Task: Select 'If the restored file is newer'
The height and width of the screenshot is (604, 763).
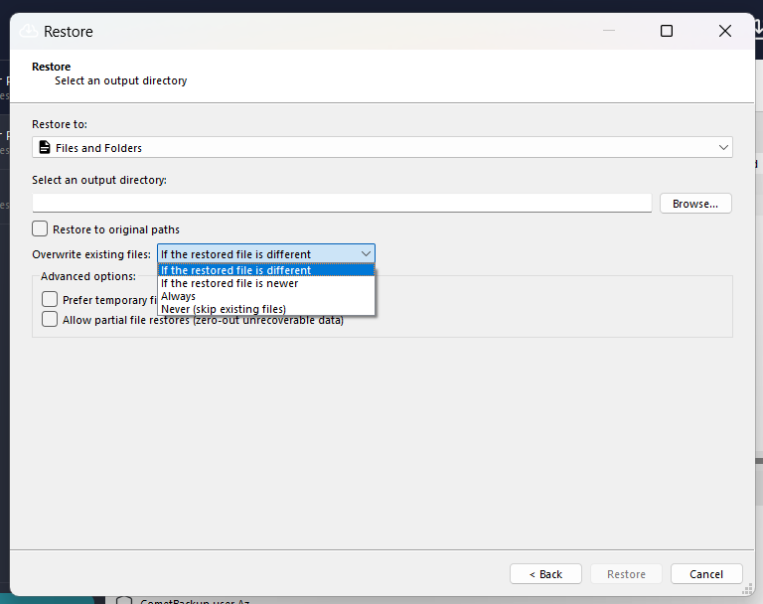Action: 229,283
